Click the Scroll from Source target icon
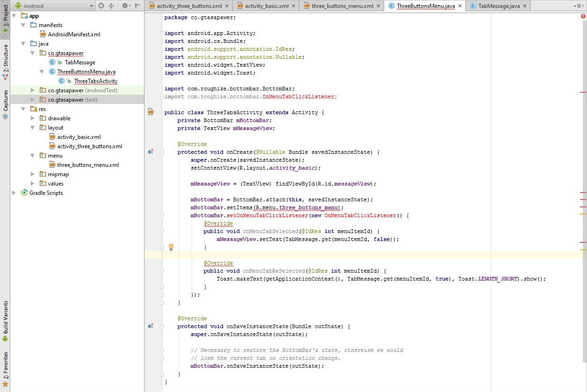This screenshot has height=392, width=587. [x=101, y=6]
